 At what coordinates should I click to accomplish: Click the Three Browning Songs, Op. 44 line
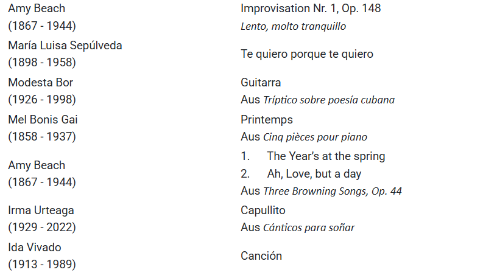[x=321, y=191]
